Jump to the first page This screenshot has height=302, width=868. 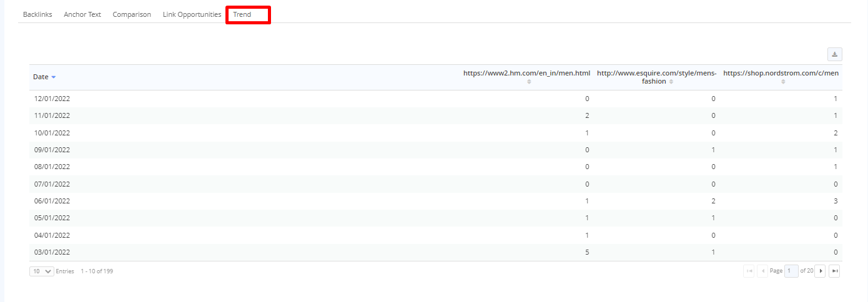pos(749,271)
